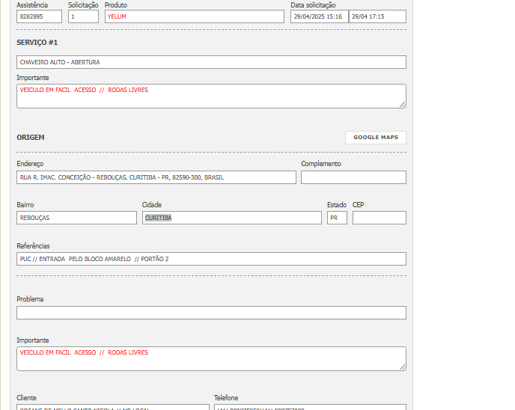The height and width of the screenshot is (410, 515).
Task: Click the Endereço field with Rua R. Imac. Conceição
Action: click(x=156, y=177)
